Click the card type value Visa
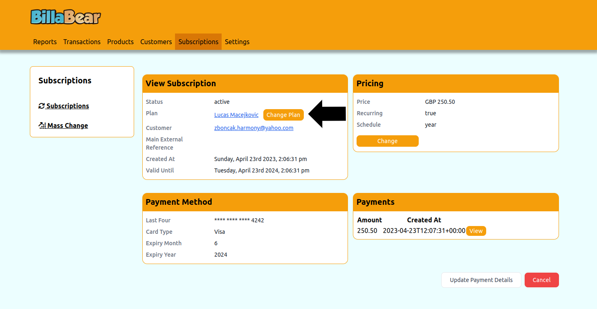The height and width of the screenshot is (309, 597). click(x=220, y=232)
